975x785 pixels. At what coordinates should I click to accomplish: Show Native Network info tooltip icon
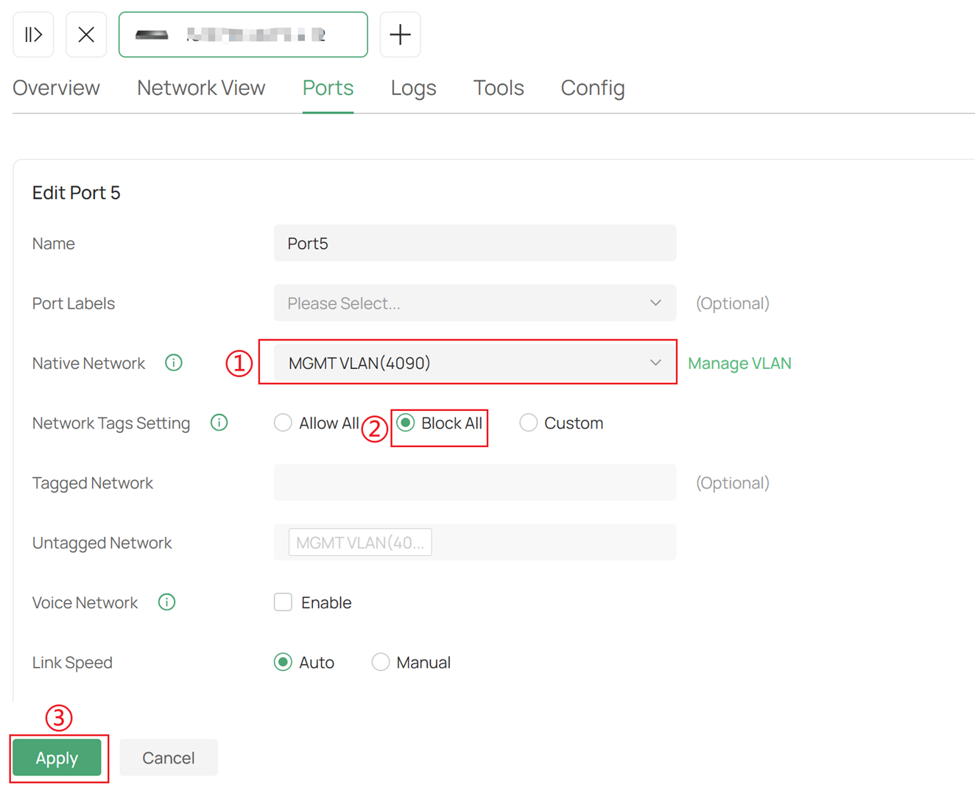(x=174, y=362)
